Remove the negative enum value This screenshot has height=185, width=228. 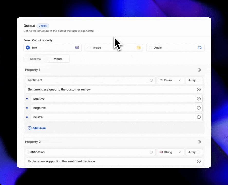coord(199,108)
